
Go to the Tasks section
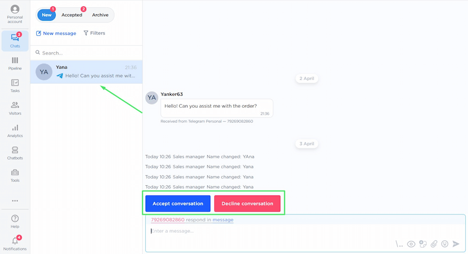pyautogui.click(x=15, y=85)
